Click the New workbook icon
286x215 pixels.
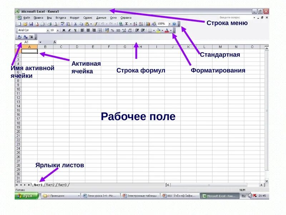[x=20, y=24]
